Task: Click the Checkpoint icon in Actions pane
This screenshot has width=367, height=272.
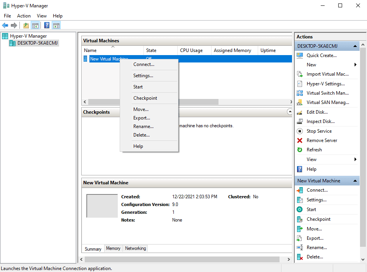Action: (300, 219)
